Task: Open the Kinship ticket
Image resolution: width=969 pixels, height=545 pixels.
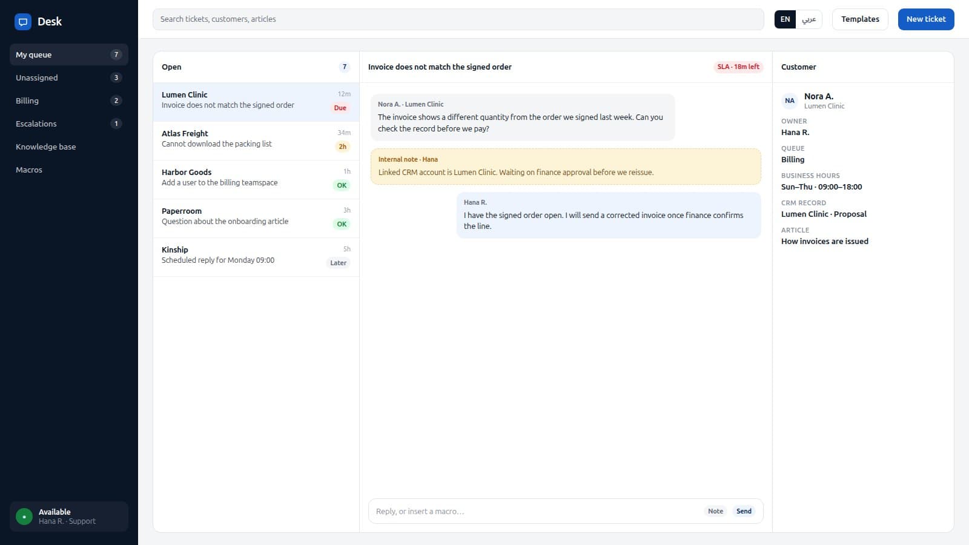Action: coord(256,257)
